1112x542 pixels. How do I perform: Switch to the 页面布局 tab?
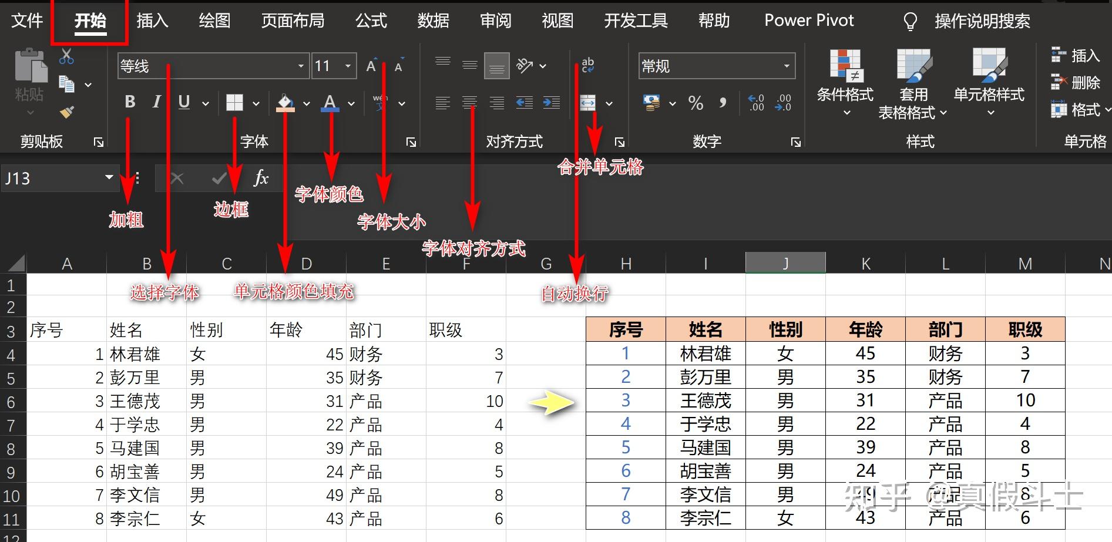click(x=293, y=21)
